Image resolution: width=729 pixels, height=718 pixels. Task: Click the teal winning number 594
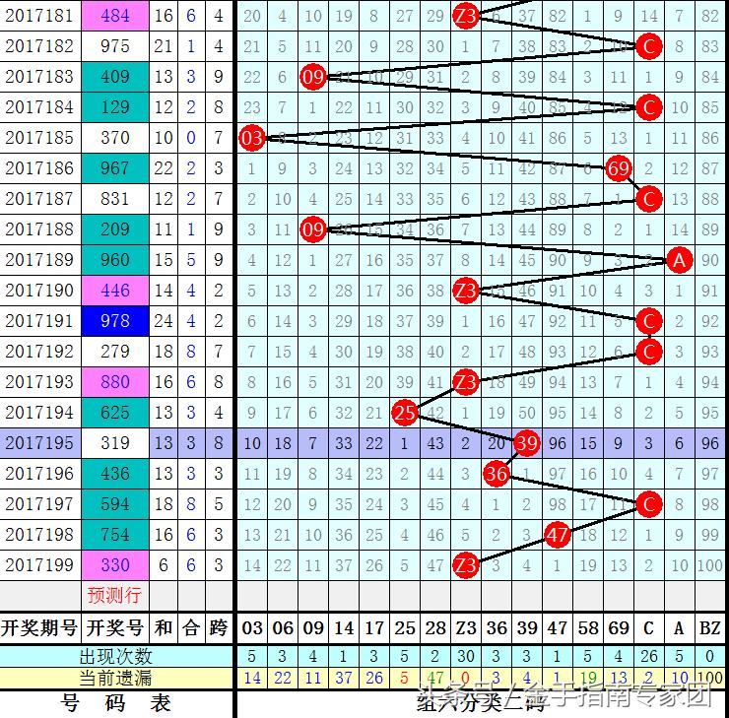[x=115, y=504]
